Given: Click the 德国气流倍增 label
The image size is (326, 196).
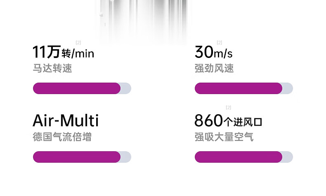Looking at the screenshot, I should [62, 137].
